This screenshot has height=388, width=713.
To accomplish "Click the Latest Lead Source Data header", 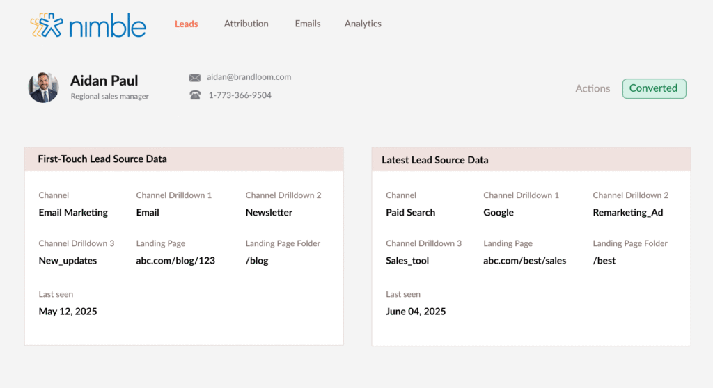I will point(531,159).
